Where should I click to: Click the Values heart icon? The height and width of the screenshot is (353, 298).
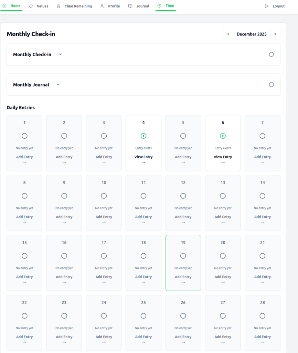pos(31,6)
